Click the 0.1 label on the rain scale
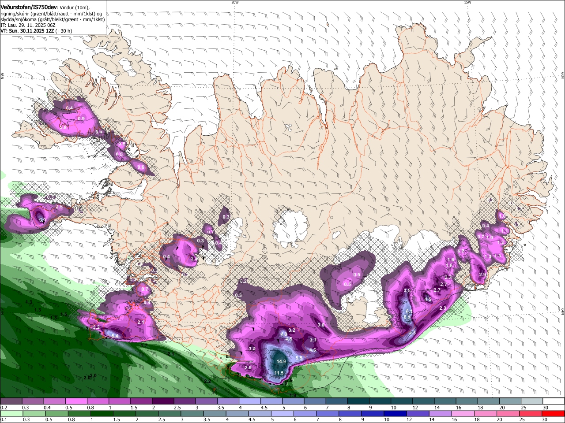The image size is (565, 423). tap(4, 420)
